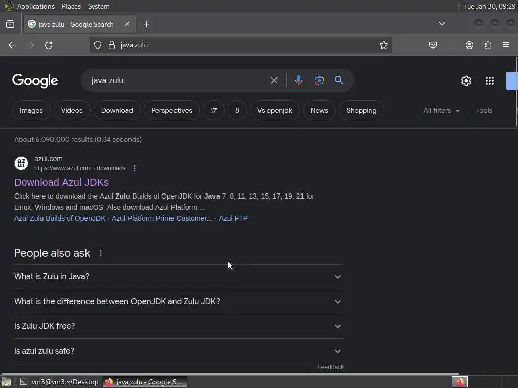The height and width of the screenshot is (388, 518).
Task: Open the Azul Zulu Builds of OpenJDK sitelink
Action: [60, 218]
